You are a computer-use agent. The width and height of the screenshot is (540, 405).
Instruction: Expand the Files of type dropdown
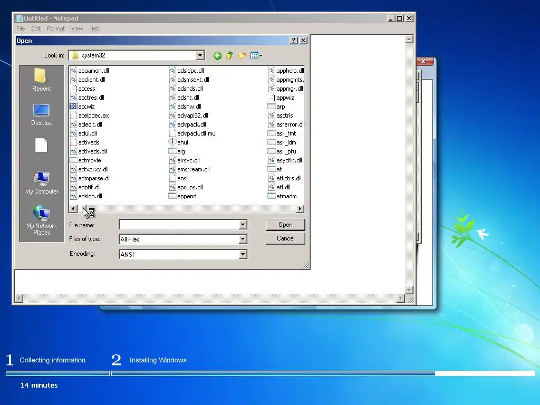(x=243, y=239)
